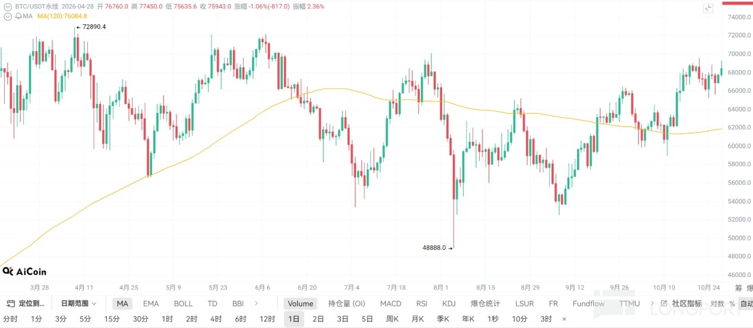This screenshot has width=753, height=328.
Task: Click the yellow MA(120) value label
Action: [62, 16]
